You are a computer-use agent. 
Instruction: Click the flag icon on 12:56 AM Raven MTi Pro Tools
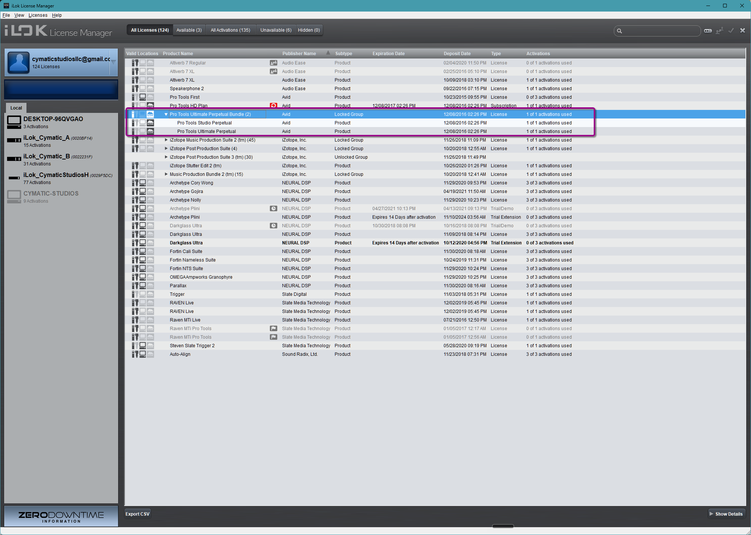pos(273,337)
